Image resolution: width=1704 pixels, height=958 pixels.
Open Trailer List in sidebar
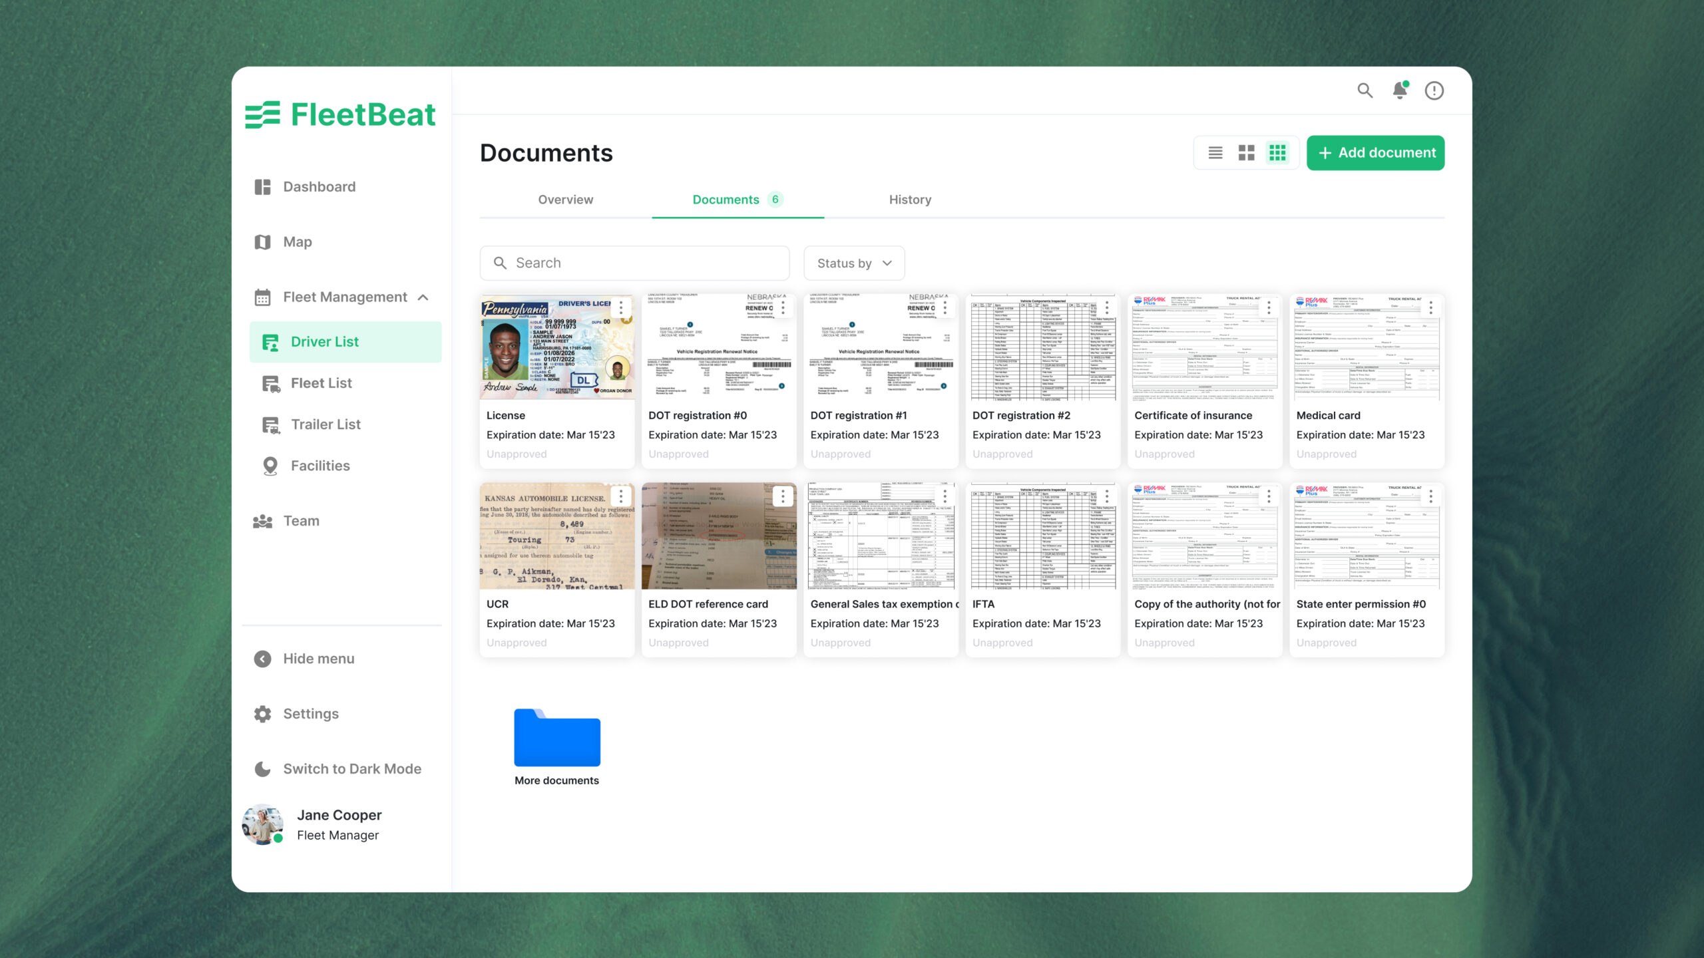click(x=311, y=424)
